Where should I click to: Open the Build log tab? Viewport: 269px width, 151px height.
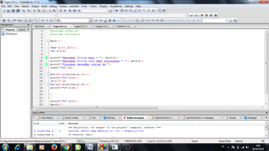point(111,118)
